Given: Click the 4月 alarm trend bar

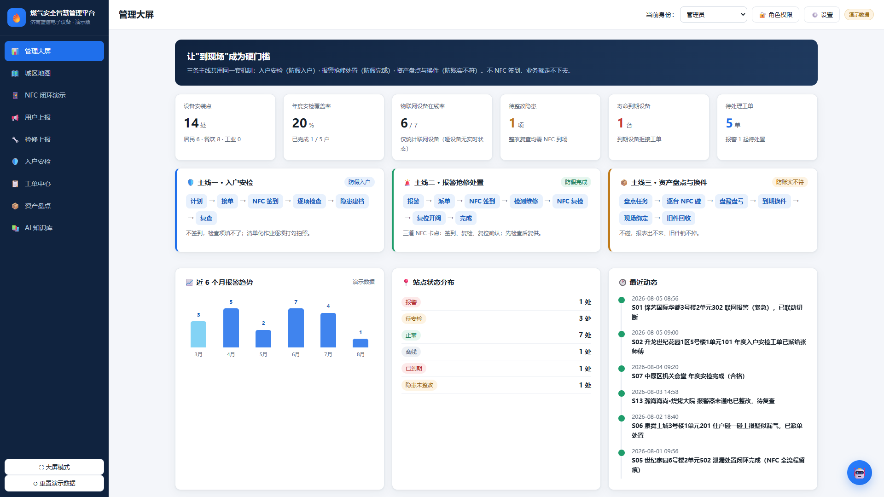Looking at the screenshot, I should click(x=231, y=328).
